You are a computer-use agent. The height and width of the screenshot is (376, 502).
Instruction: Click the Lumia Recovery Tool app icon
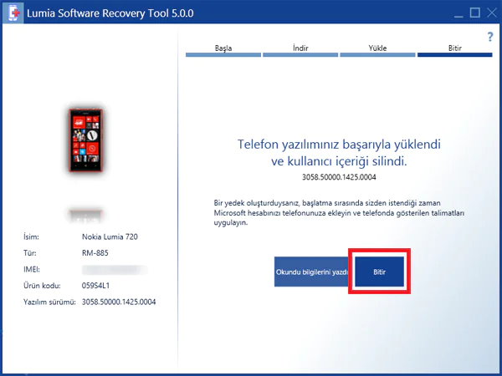point(13,13)
